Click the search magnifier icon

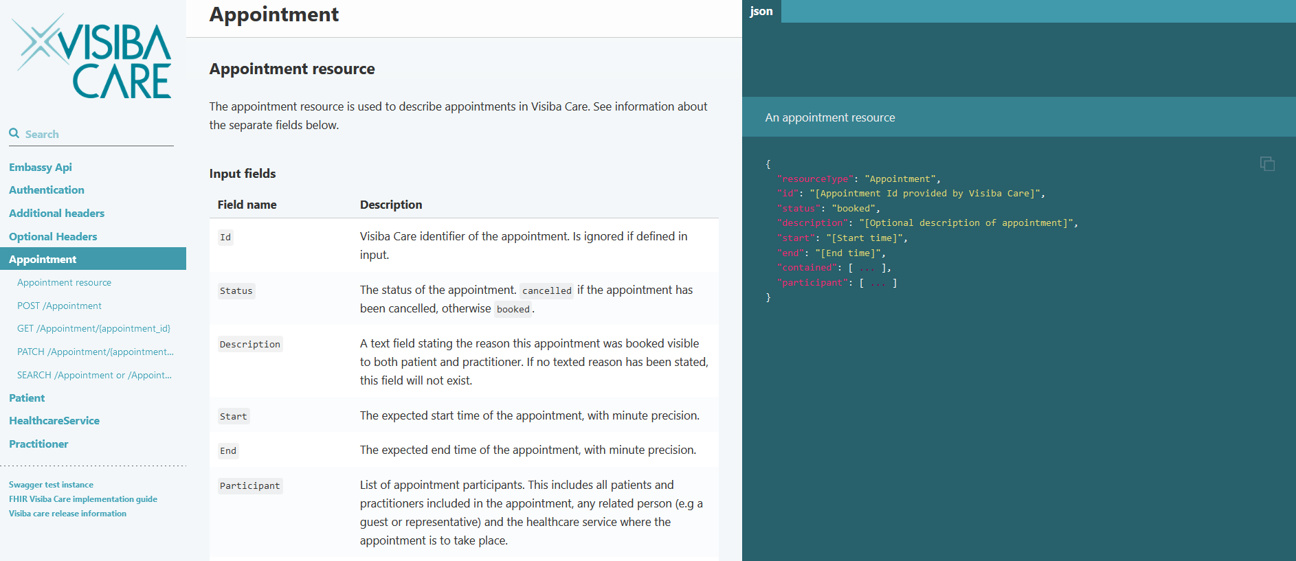tap(14, 133)
